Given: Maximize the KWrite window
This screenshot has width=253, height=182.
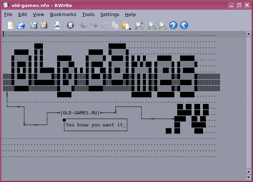Looking at the screenshot, I should [x=239, y=5].
